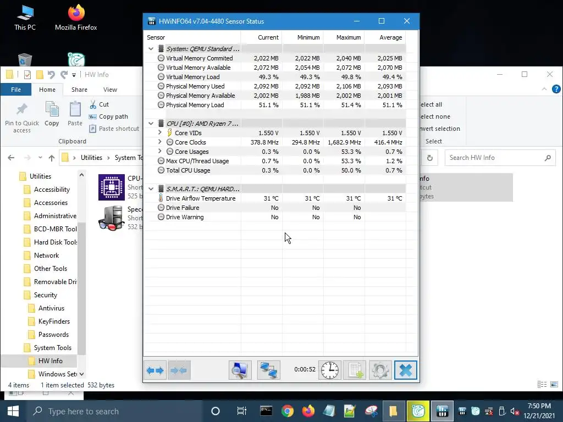This screenshot has width=563, height=422.
Task: Click the Explorer Help question mark icon
Action: [556, 89]
